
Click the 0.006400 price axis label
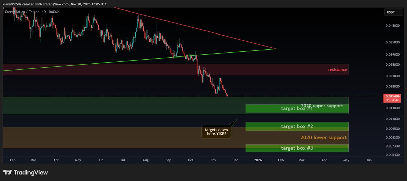[392, 155]
